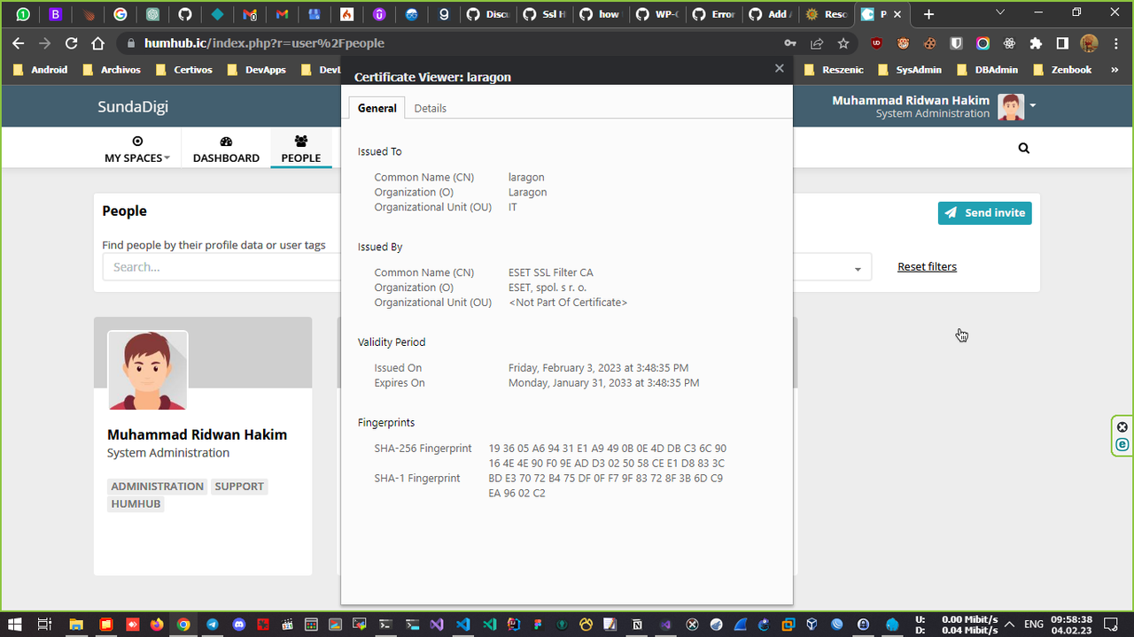This screenshot has height=637, width=1134.
Task: Open the user account dropdown caret
Action: click(1032, 106)
